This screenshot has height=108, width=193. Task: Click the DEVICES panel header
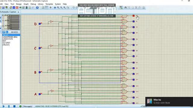14,32
